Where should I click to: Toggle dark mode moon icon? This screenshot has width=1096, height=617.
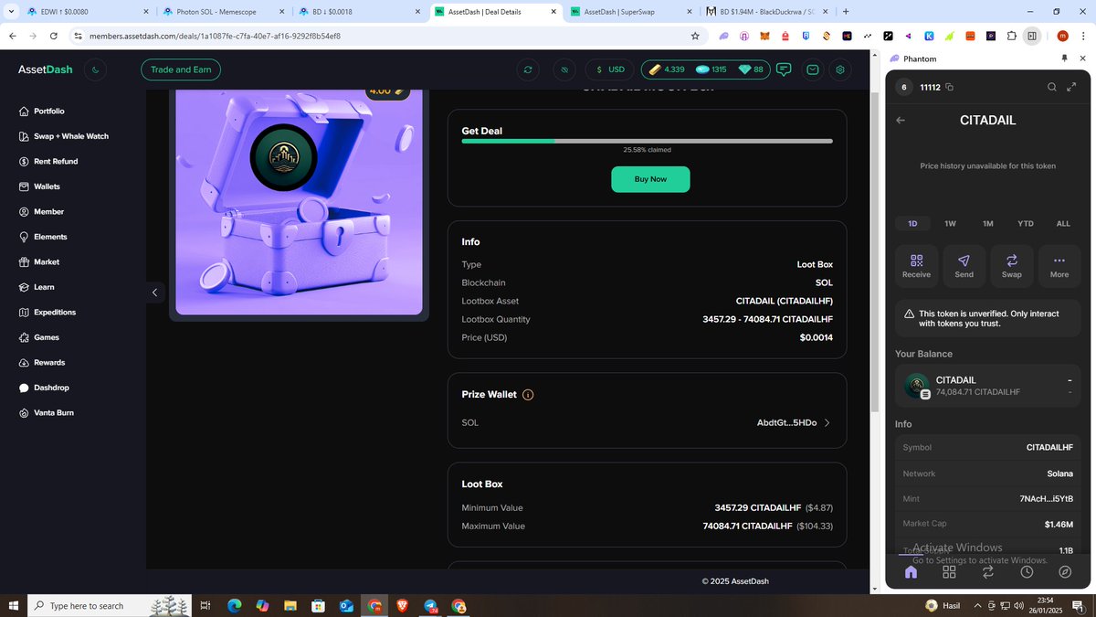pyautogui.click(x=96, y=69)
